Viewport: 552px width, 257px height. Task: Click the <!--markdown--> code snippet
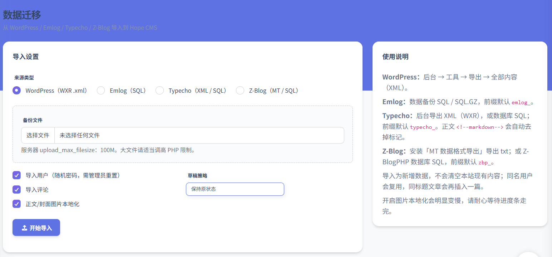coord(480,127)
